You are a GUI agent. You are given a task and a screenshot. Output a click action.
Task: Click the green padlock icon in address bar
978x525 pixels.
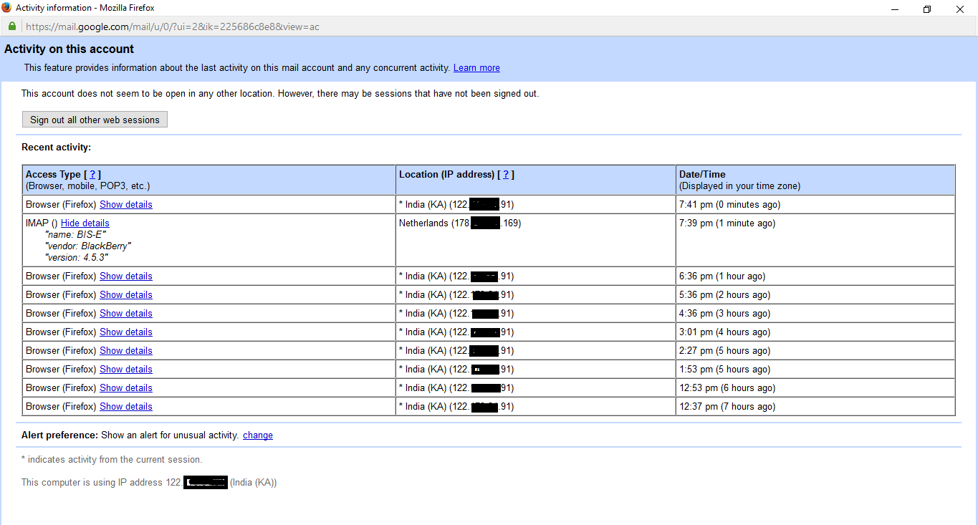[11, 27]
